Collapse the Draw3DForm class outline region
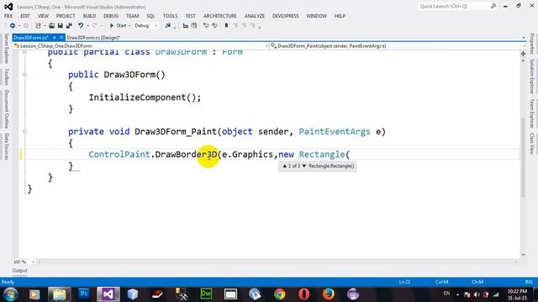 (24, 52)
